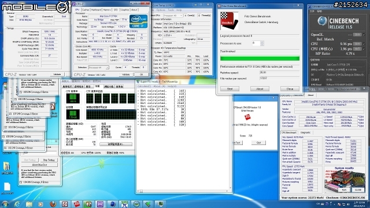
Task: Open the 網路功能 tab in Task Manager
Action: [109, 87]
